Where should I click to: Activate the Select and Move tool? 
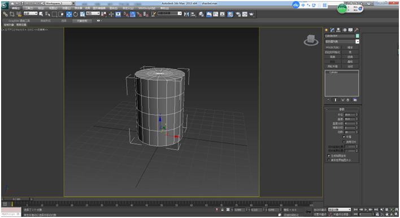click(69, 14)
